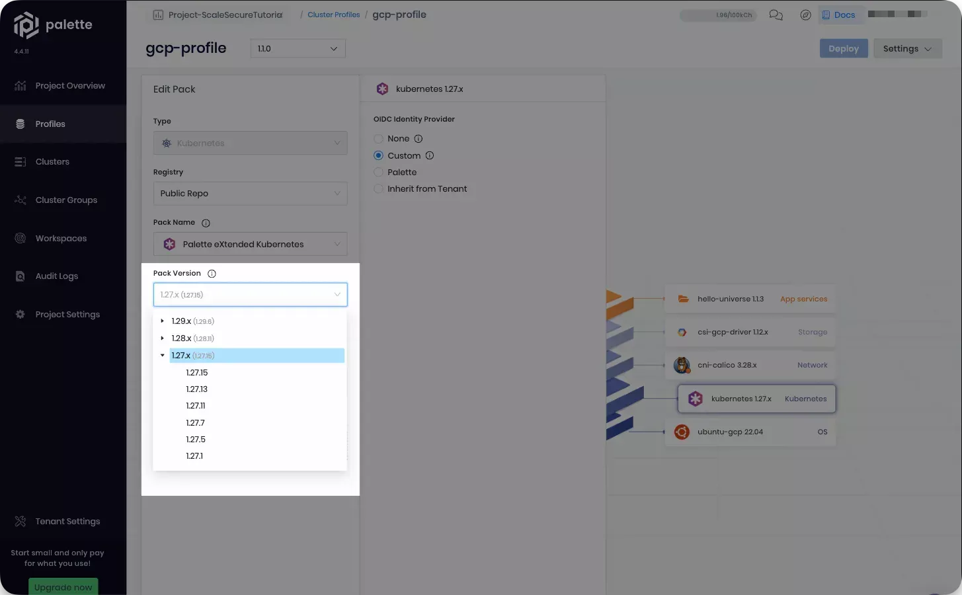Viewport: 962px width, 595px height.
Task: Select version 1.27.15
Action: [197, 373]
